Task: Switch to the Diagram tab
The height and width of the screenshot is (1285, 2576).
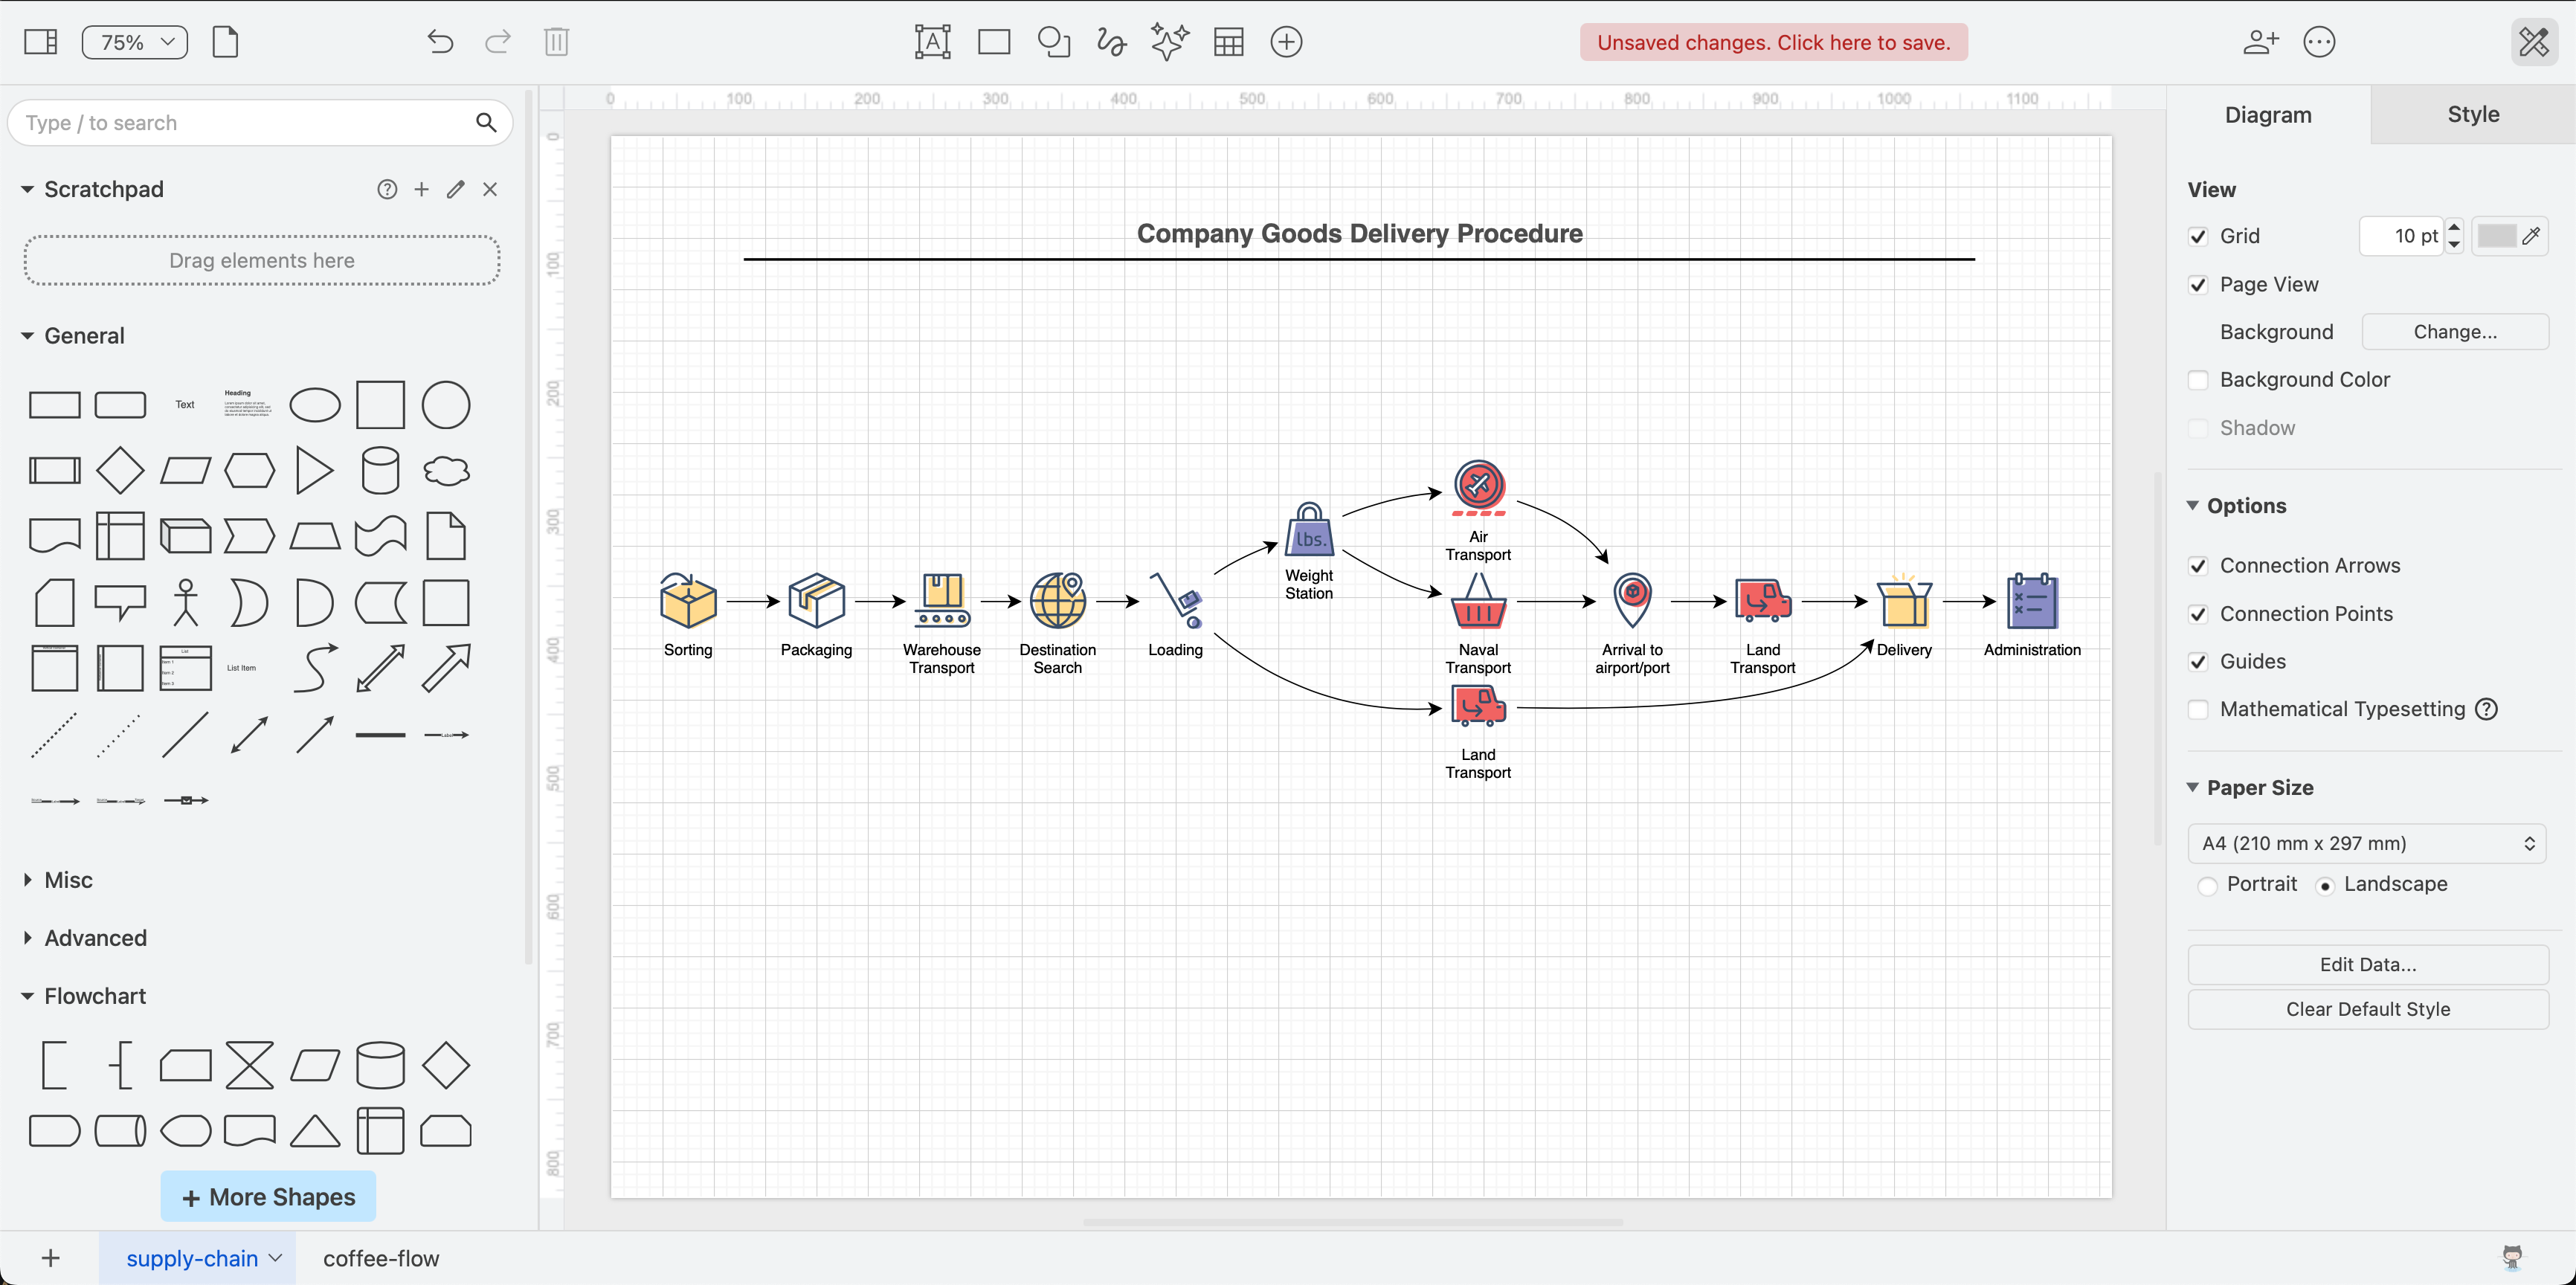Action: pyautogui.click(x=2268, y=115)
